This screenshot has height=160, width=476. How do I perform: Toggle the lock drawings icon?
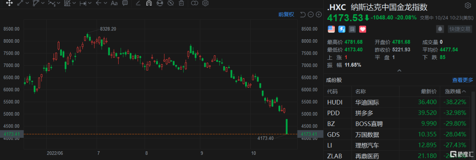point(159,3)
